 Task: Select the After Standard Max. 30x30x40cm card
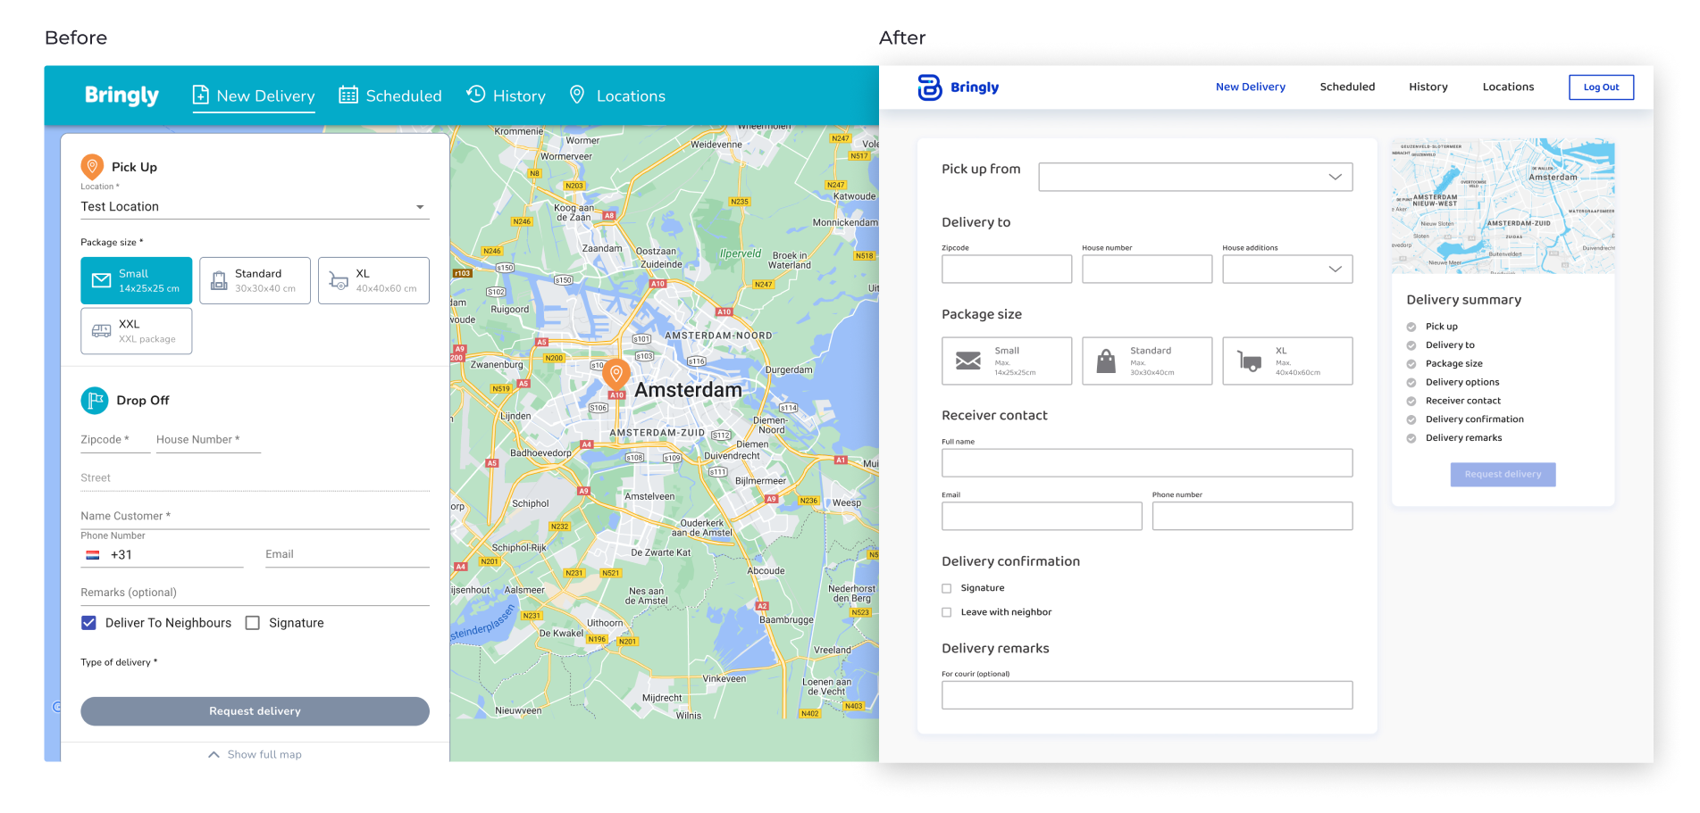tap(1147, 361)
